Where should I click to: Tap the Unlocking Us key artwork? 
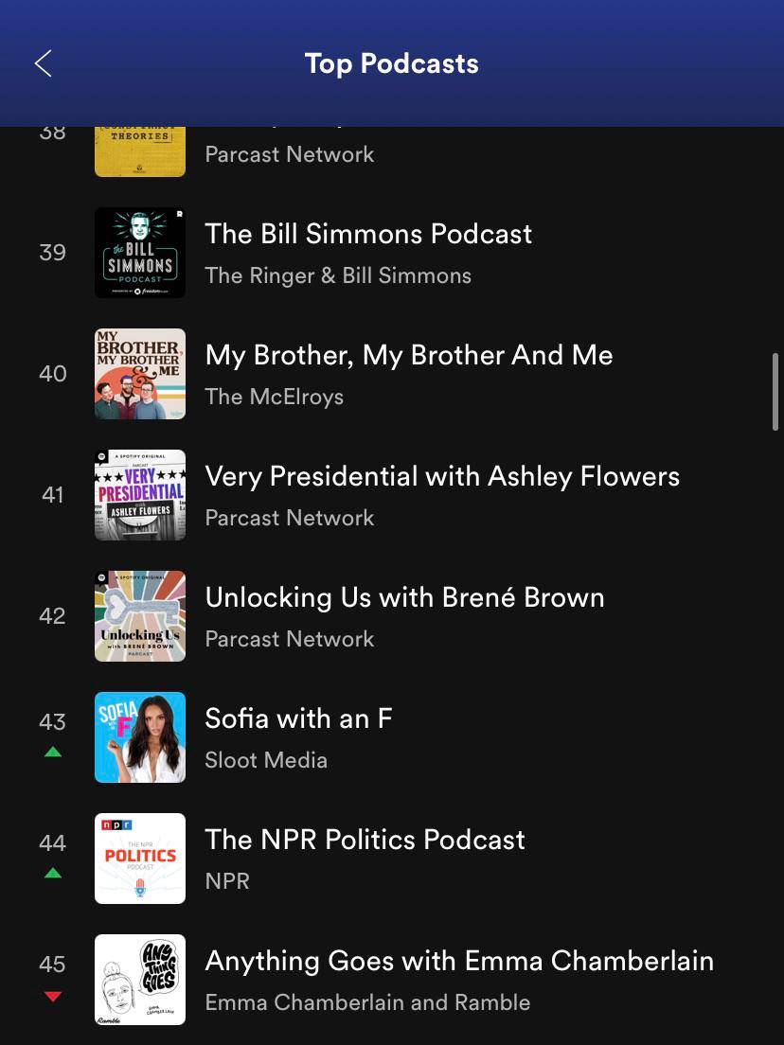pyautogui.click(x=139, y=616)
